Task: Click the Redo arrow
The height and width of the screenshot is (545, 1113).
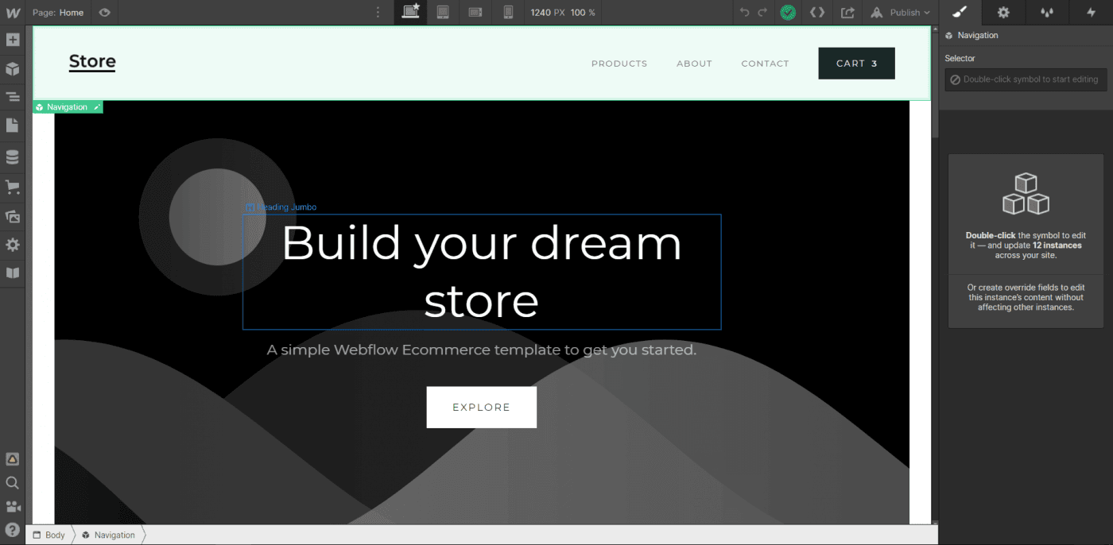Action: (x=762, y=13)
